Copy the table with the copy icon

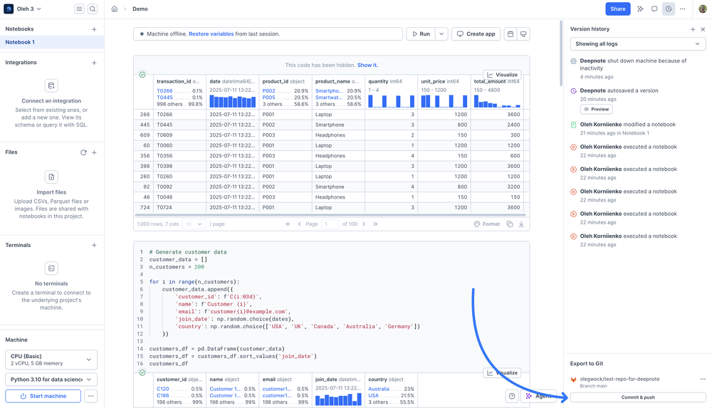pyautogui.click(x=509, y=224)
